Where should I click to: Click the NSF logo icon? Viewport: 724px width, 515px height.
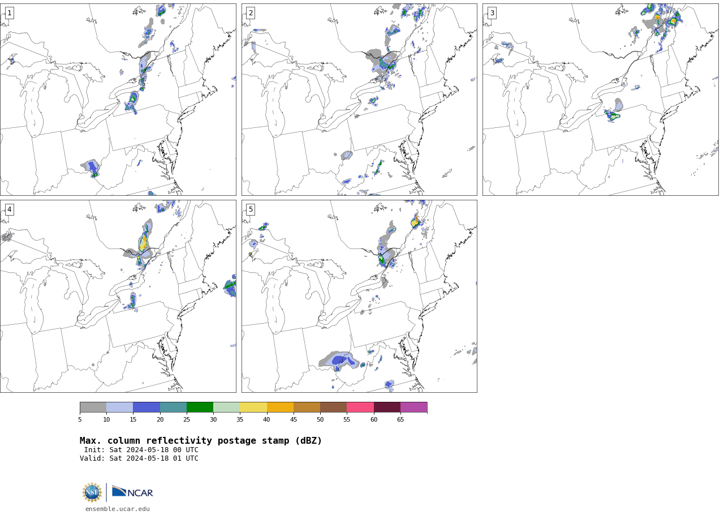tap(92, 492)
